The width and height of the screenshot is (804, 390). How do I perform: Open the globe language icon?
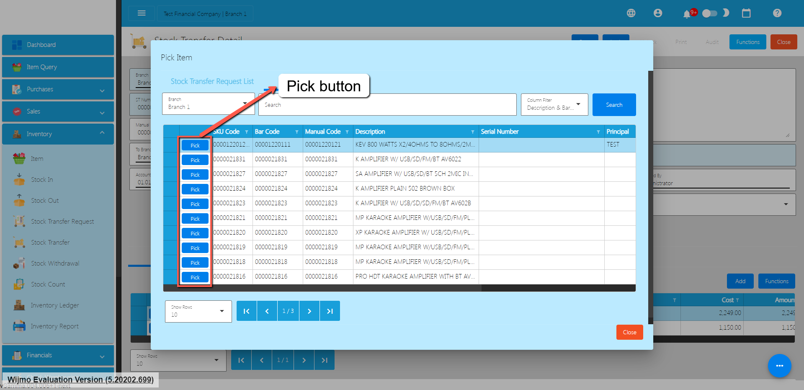[x=631, y=13]
